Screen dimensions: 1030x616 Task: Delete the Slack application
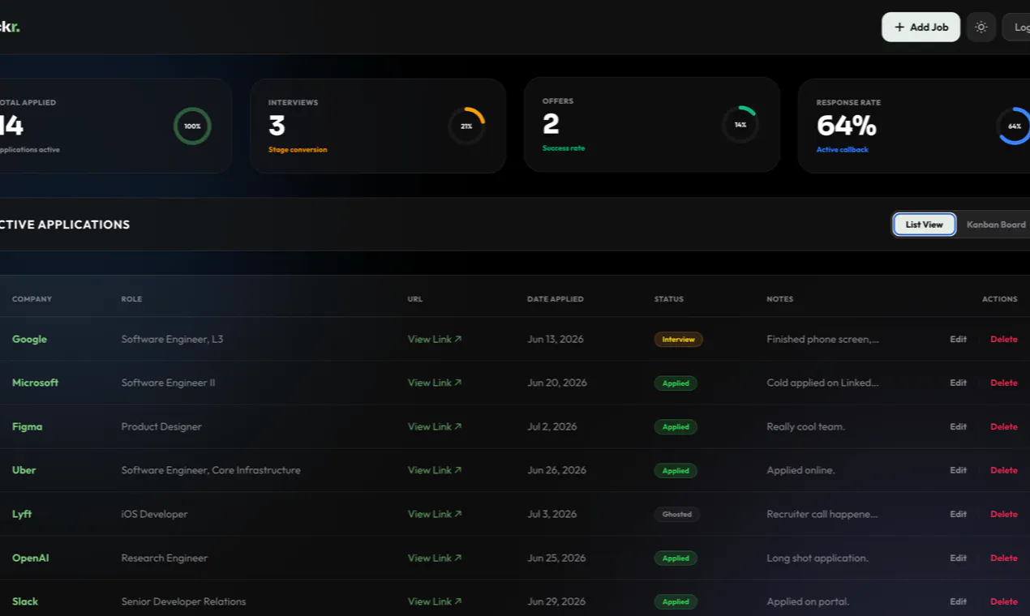(1004, 601)
